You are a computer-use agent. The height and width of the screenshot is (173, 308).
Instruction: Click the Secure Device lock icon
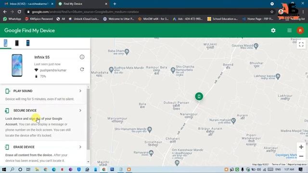tap(7, 111)
